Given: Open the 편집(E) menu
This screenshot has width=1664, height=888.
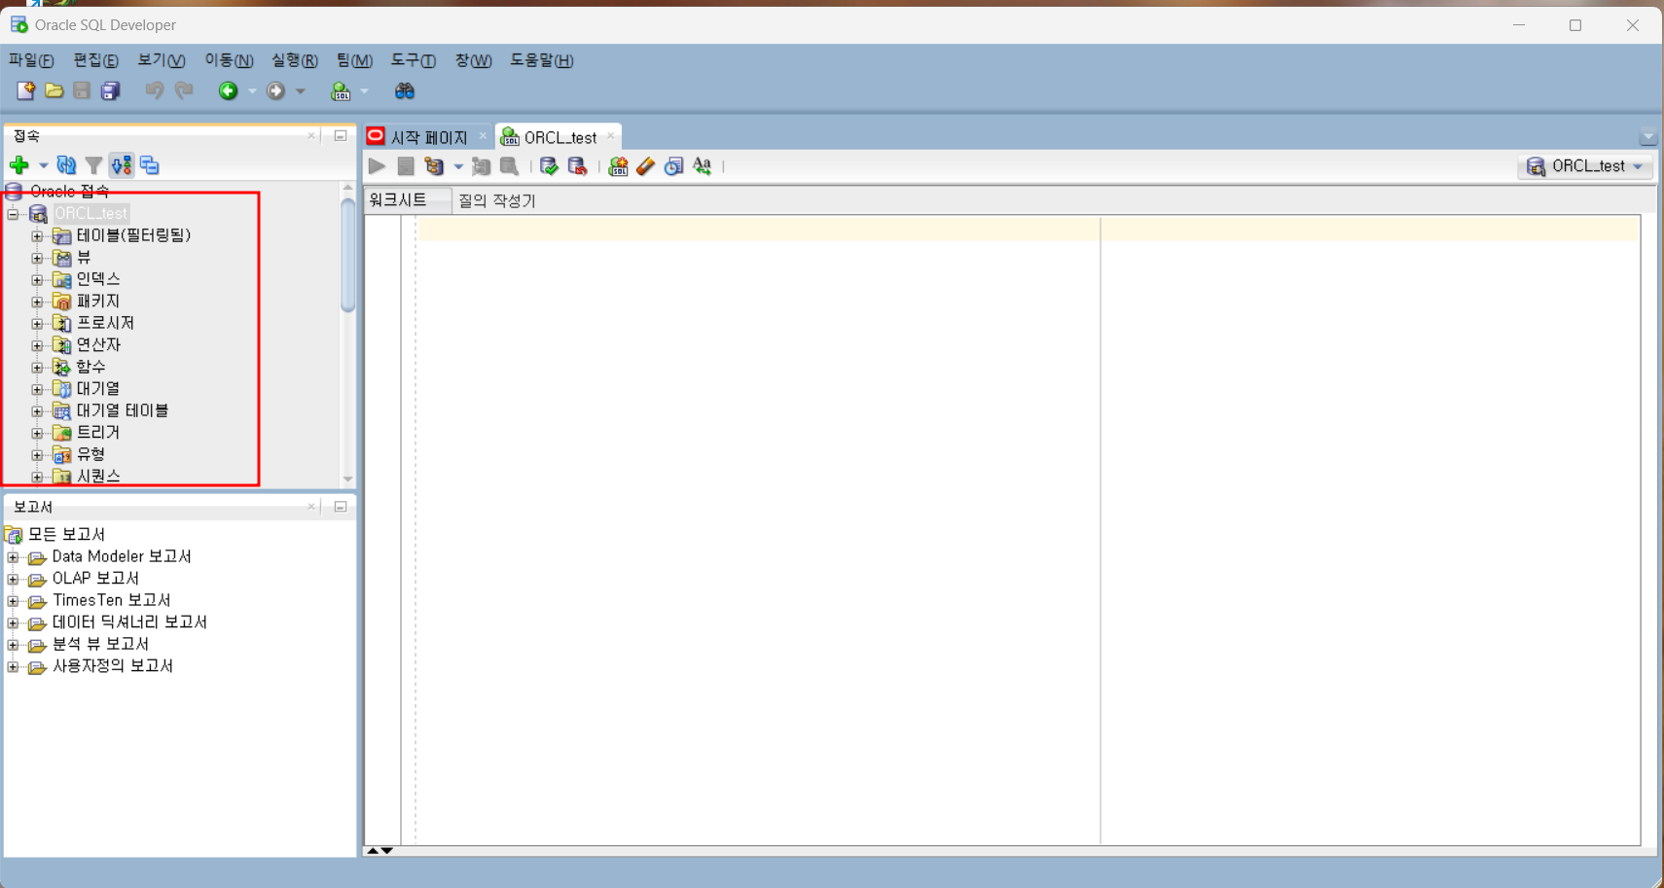Looking at the screenshot, I should tap(96, 60).
